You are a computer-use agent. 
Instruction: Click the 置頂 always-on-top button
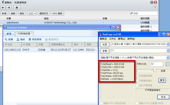pyautogui.click(x=162, y=80)
